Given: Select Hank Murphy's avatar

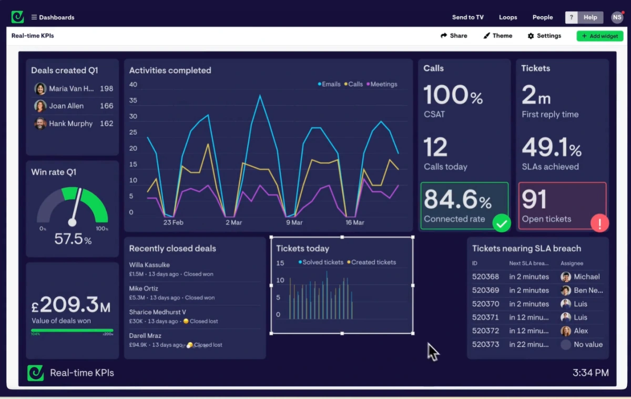Looking at the screenshot, I should tap(40, 124).
